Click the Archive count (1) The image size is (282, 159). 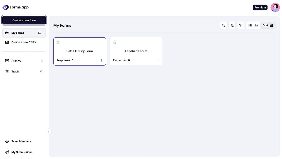tap(42, 61)
